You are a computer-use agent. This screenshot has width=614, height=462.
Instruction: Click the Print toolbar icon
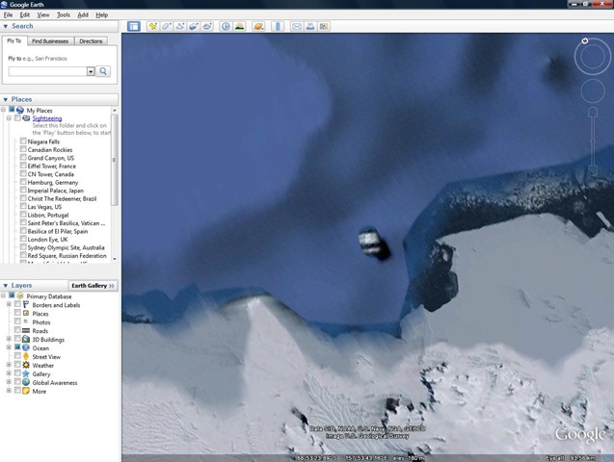point(310,27)
